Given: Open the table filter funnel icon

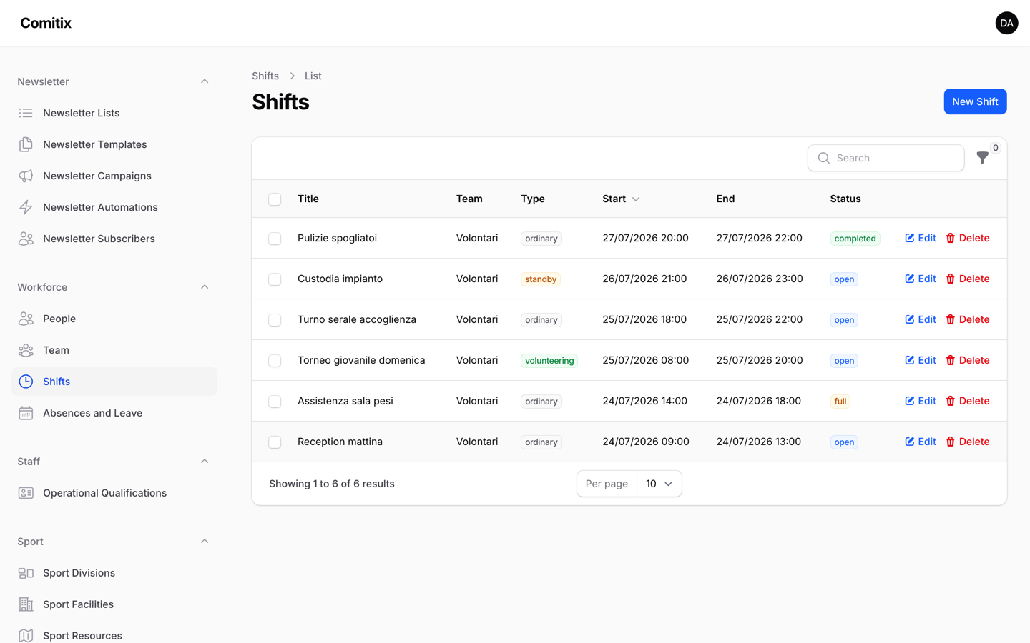Looking at the screenshot, I should point(983,158).
